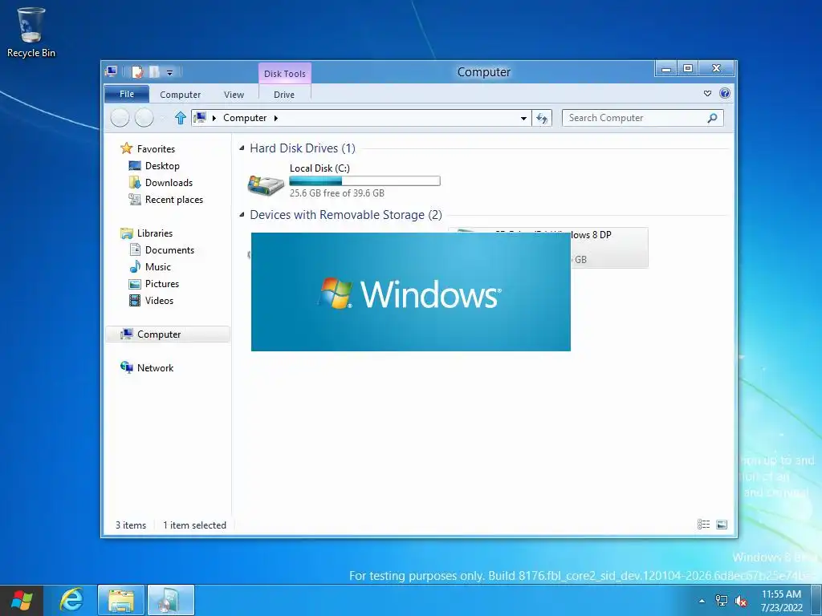Launch Internet Explorer from taskbar
This screenshot has height=616, width=822.
tap(71, 600)
